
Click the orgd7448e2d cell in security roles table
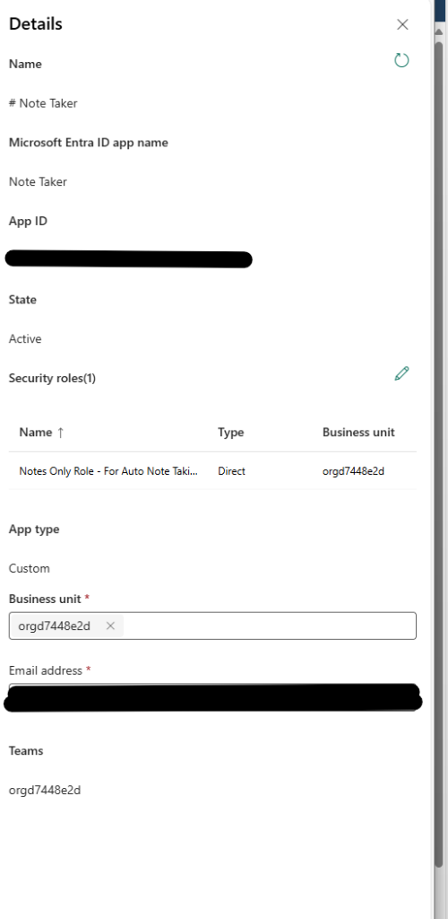(353, 470)
